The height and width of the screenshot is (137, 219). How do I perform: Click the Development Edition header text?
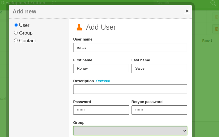(x=23, y=3)
